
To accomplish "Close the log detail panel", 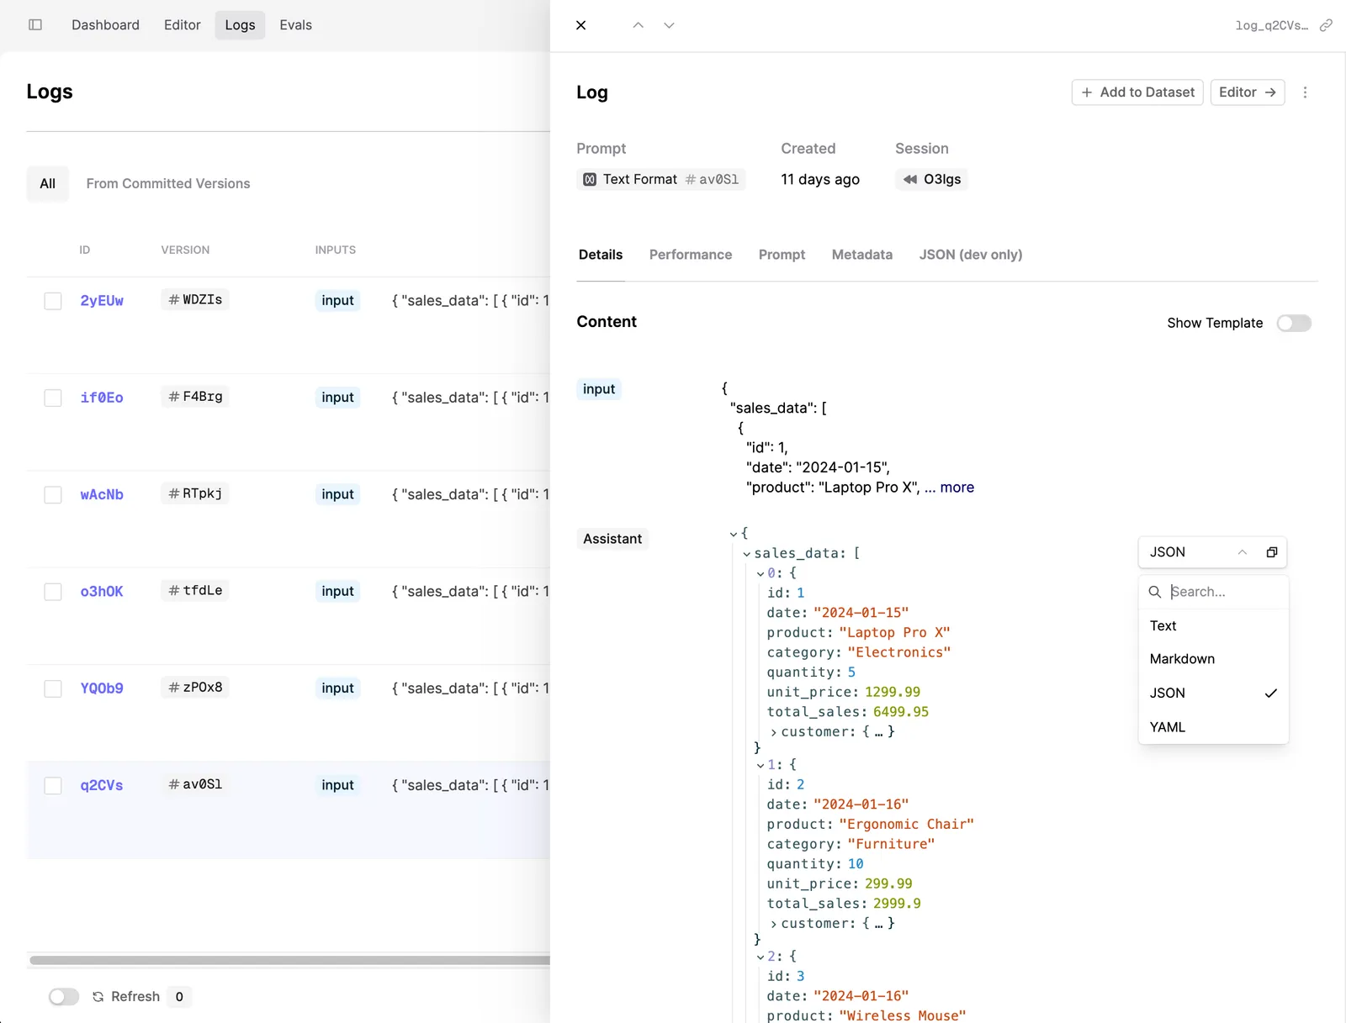I will tap(580, 25).
